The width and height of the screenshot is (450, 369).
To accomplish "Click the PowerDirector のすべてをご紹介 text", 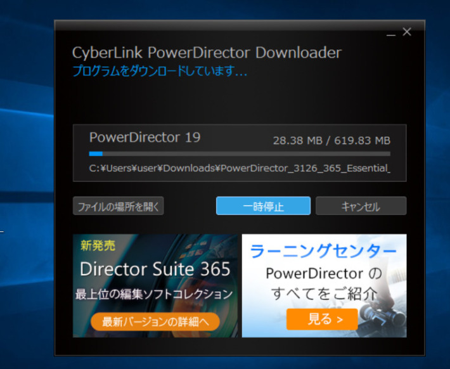I will coord(323,283).
